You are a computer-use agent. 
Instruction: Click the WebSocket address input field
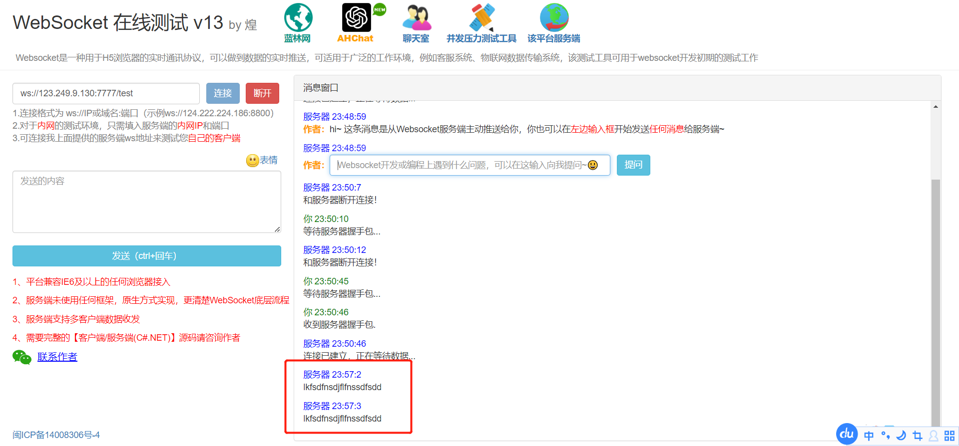106,93
